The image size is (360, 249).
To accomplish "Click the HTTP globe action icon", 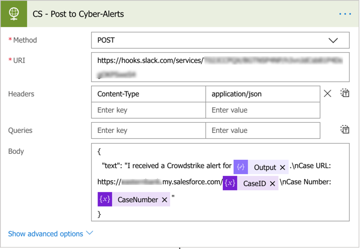I will (14, 14).
